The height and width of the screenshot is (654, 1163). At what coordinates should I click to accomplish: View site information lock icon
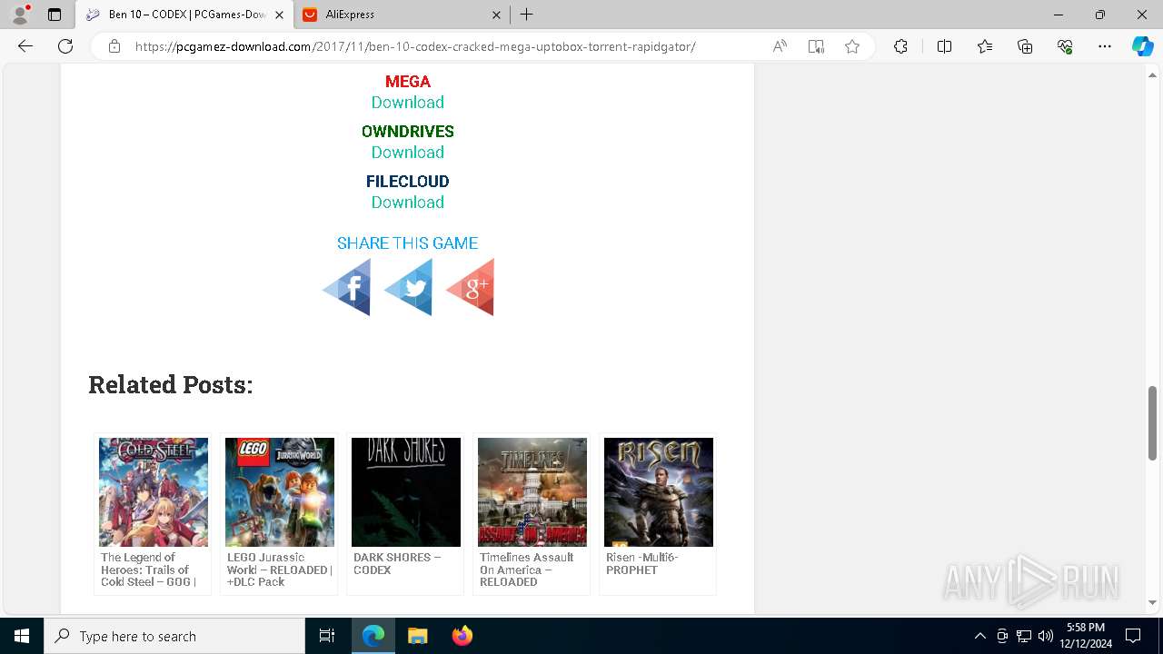[114, 46]
